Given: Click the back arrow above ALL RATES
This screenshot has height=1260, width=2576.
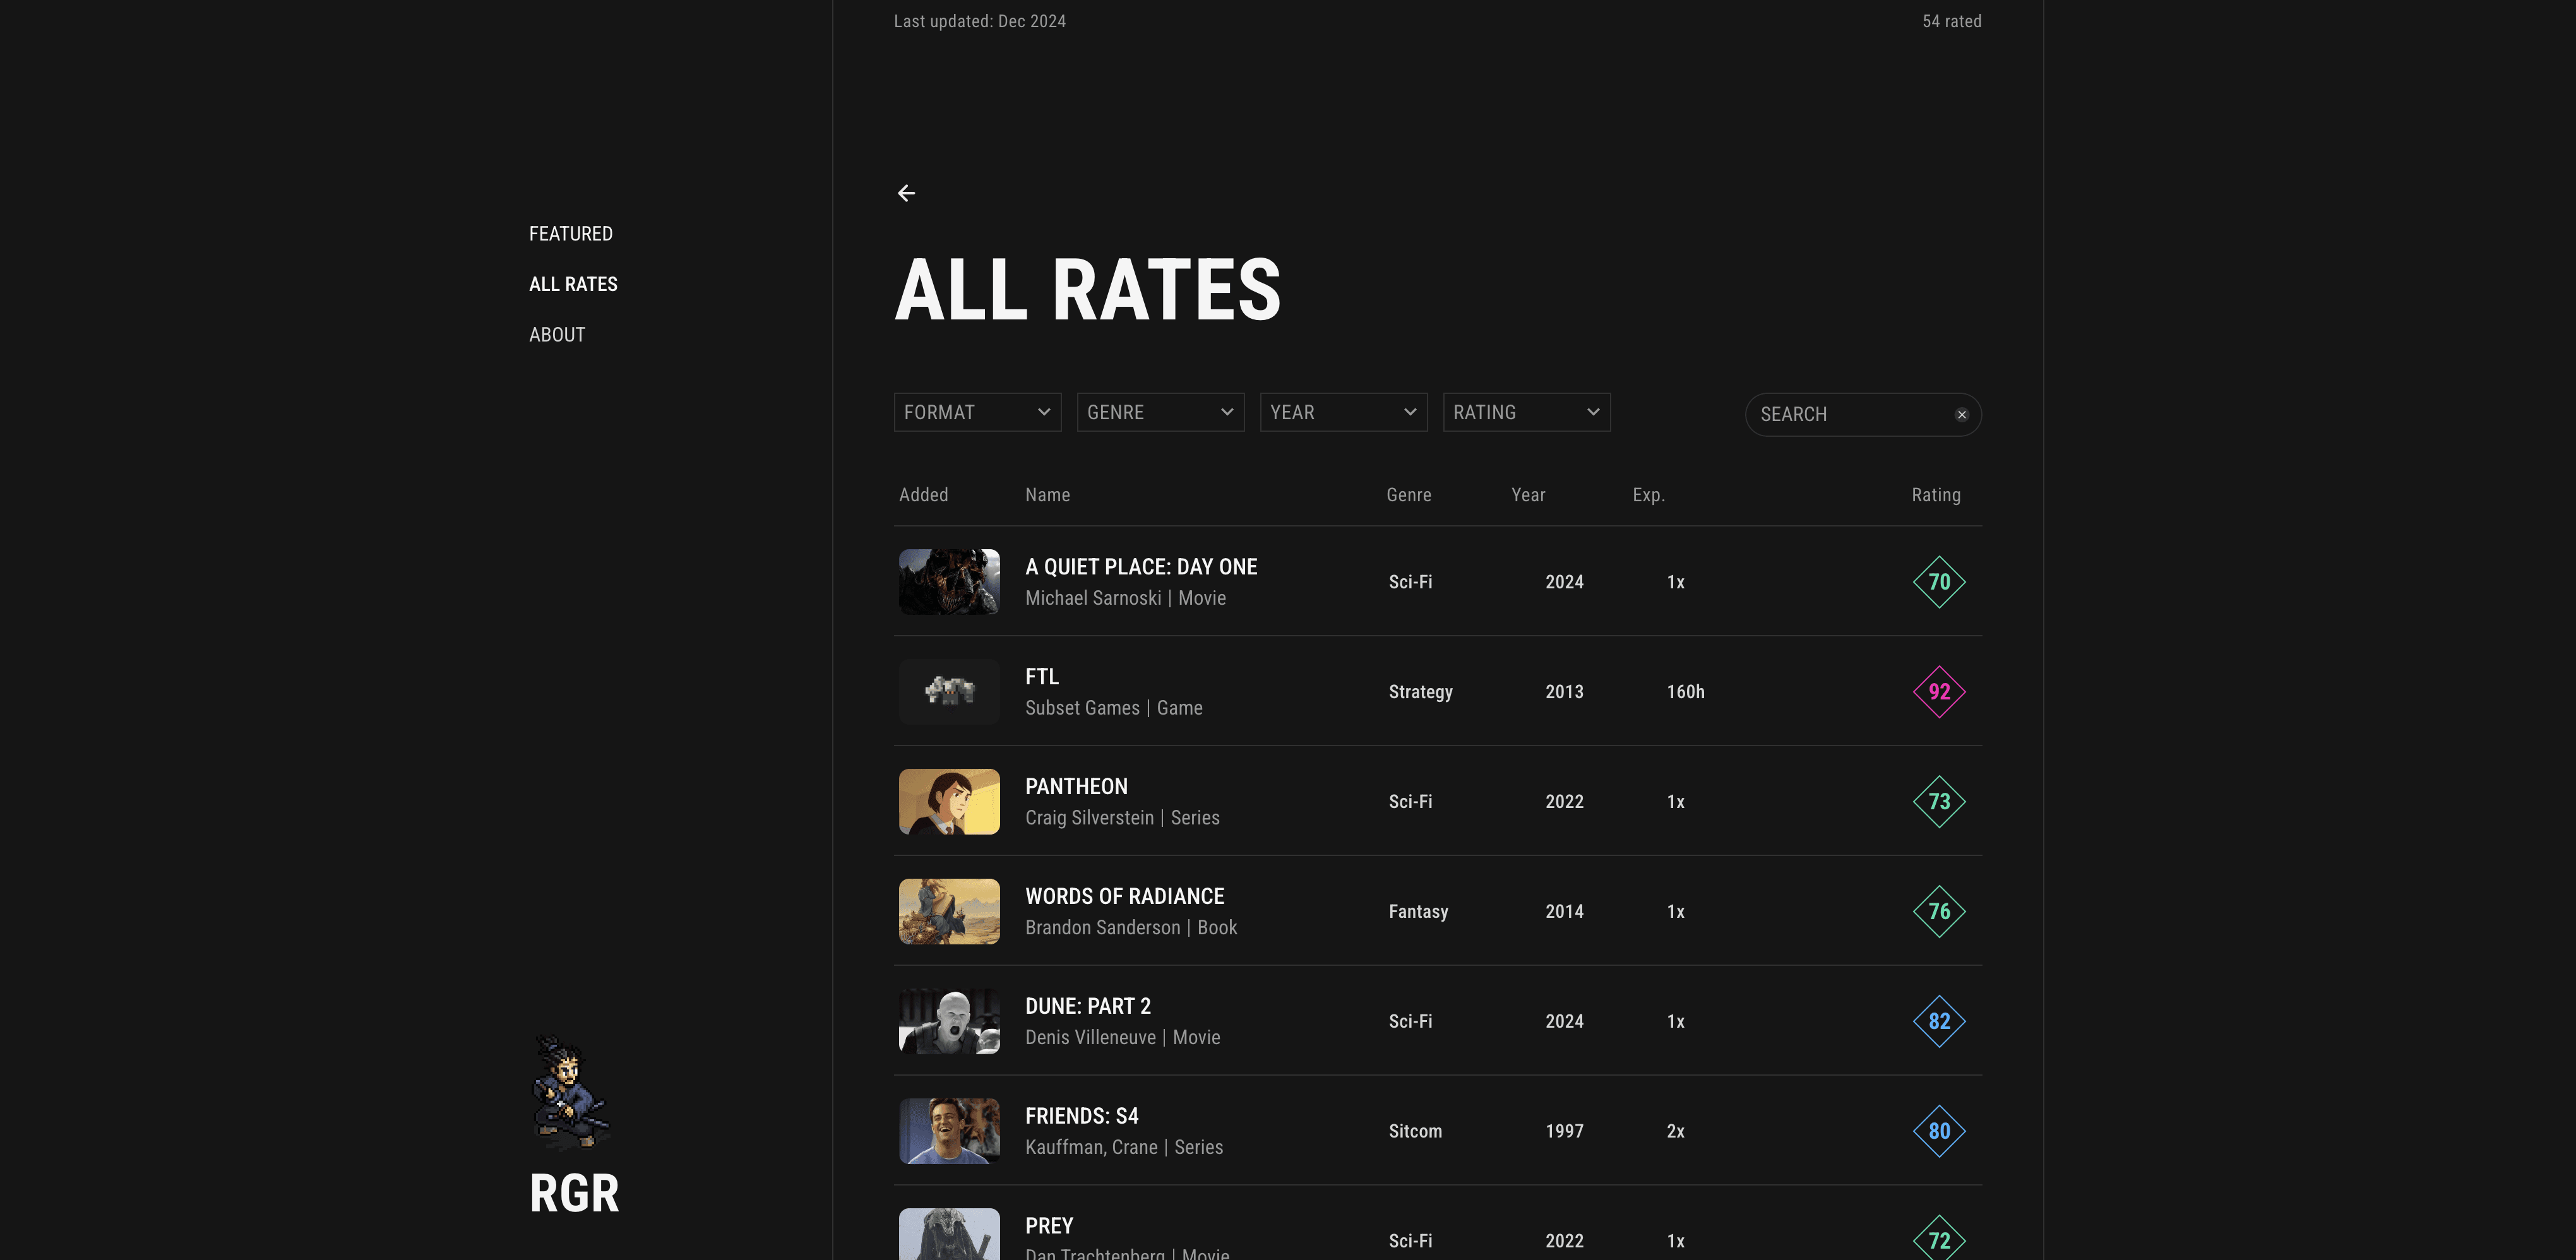Looking at the screenshot, I should [x=907, y=193].
